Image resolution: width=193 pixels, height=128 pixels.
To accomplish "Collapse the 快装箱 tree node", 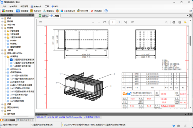I will point(2,28).
